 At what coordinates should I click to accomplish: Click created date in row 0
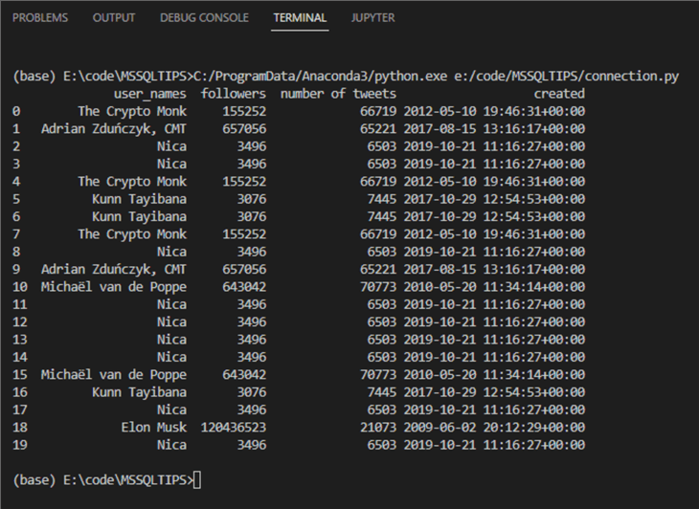pos(494,111)
